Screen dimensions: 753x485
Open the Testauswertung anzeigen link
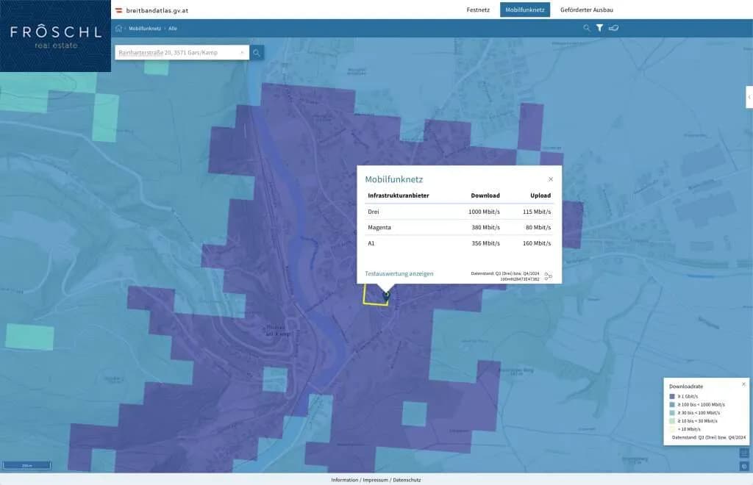[x=399, y=273]
